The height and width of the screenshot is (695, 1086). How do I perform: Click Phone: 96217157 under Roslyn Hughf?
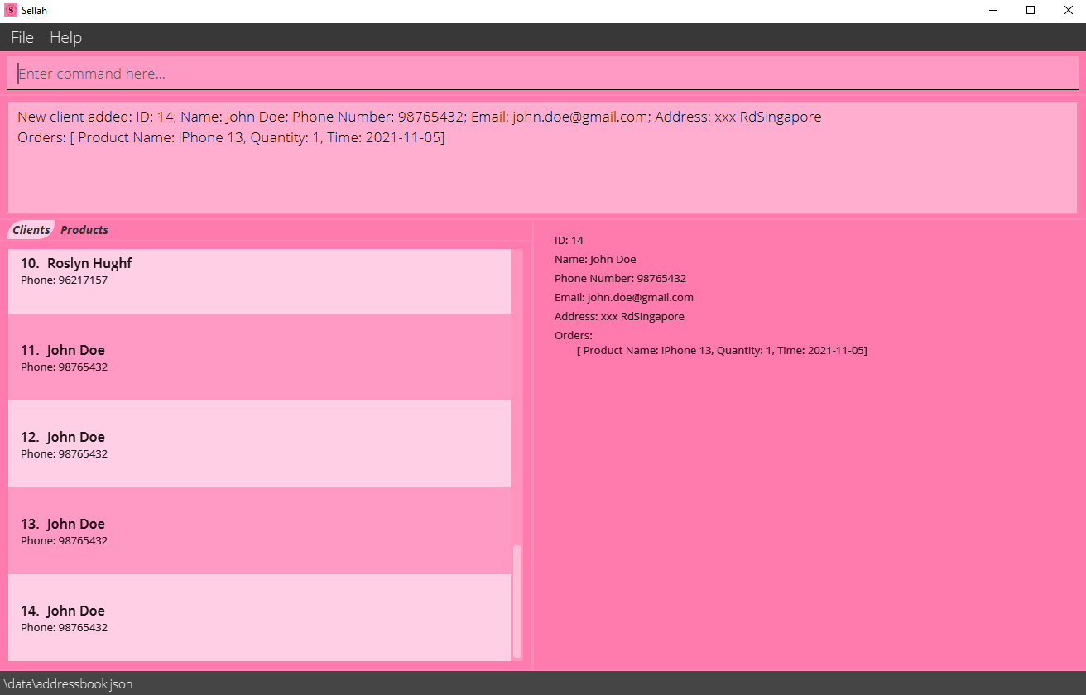(64, 280)
